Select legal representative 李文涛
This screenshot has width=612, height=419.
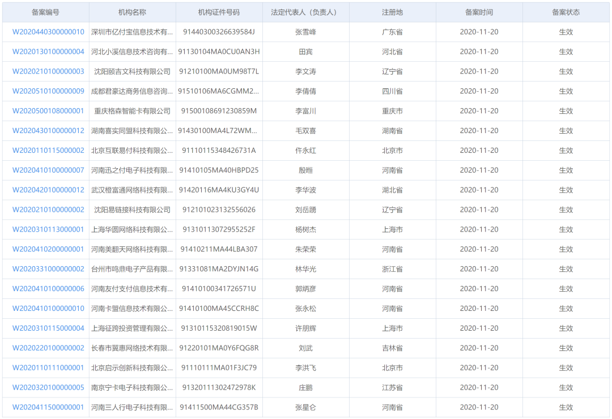click(305, 71)
